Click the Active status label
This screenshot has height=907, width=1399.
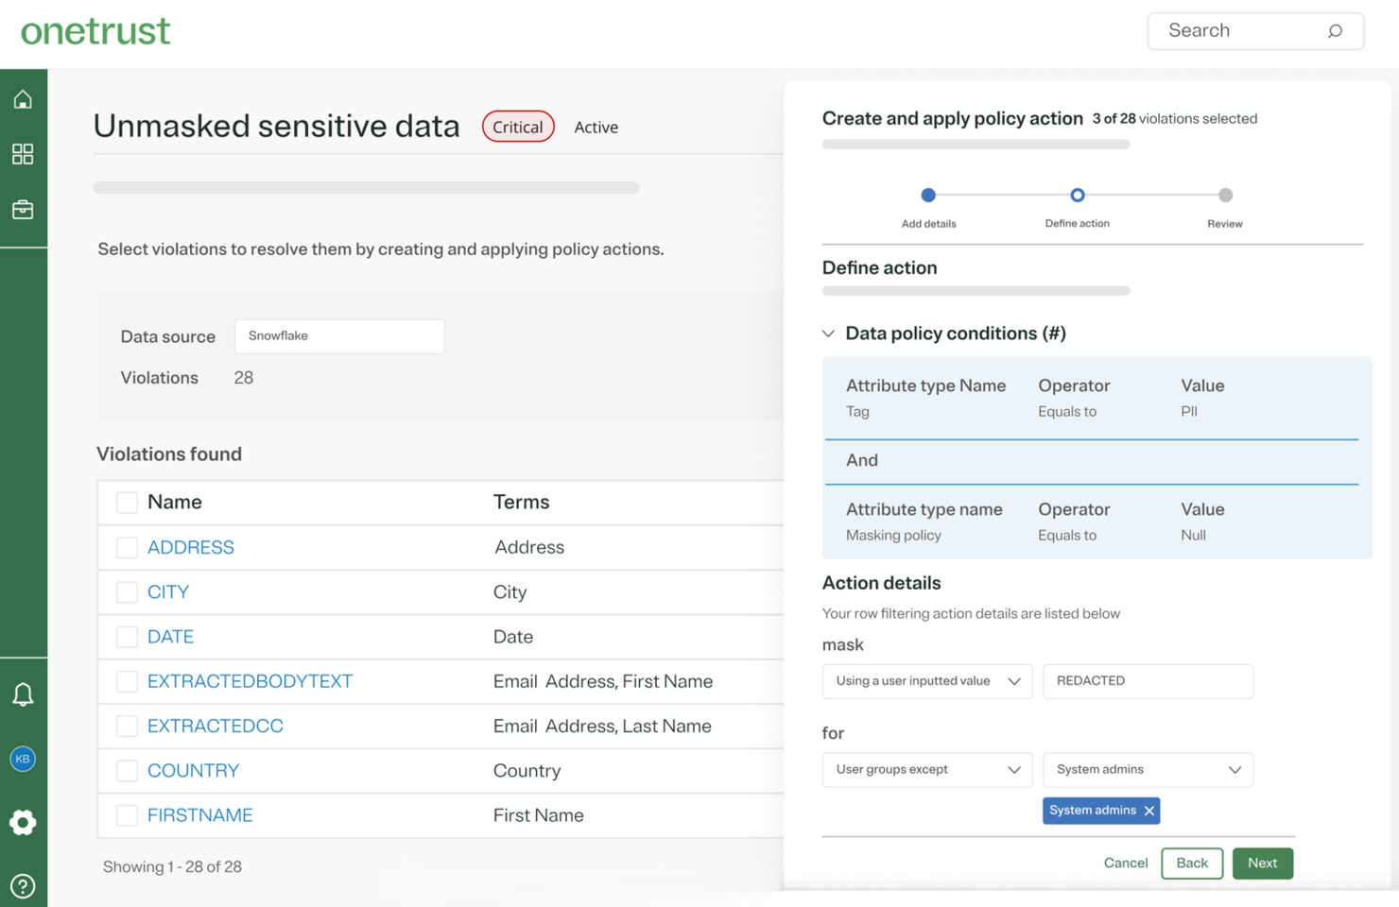[x=596, y=128]
